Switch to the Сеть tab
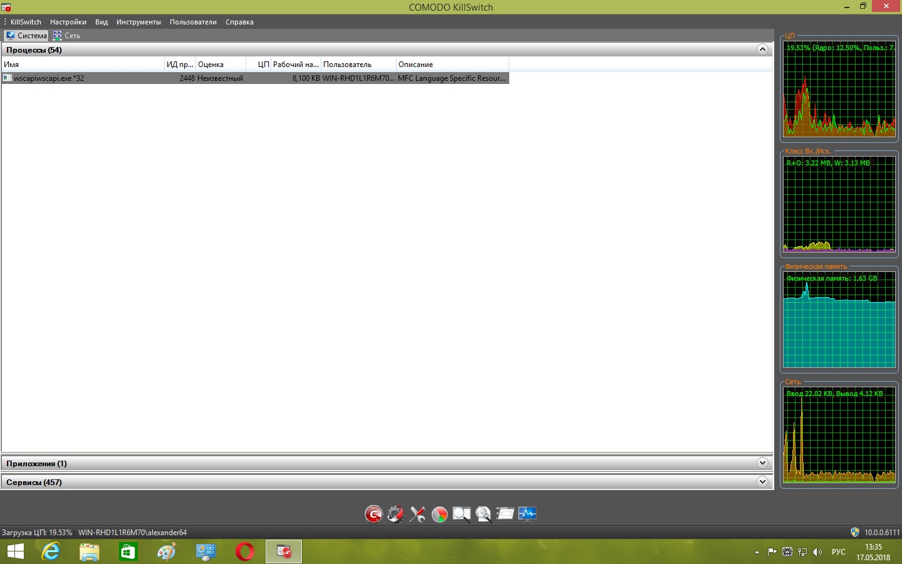902x564 pixels. [x=66, y=36]
